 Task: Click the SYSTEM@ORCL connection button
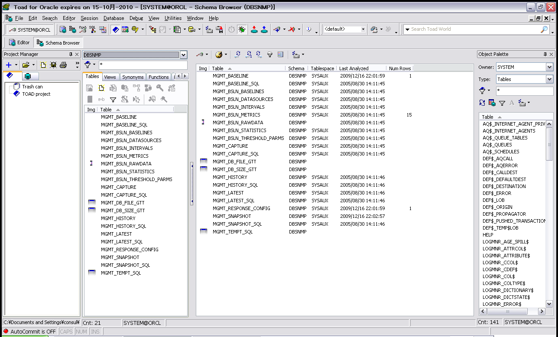[x=30, y=30]
